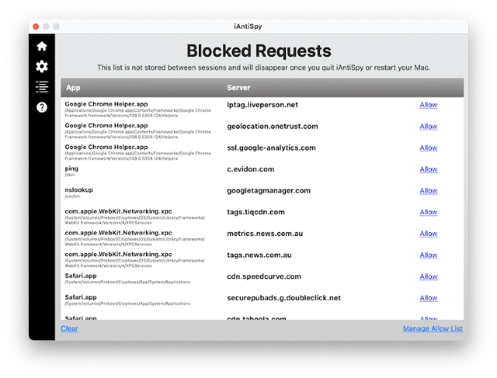Close the iAntiSpy window

point(36,26)
